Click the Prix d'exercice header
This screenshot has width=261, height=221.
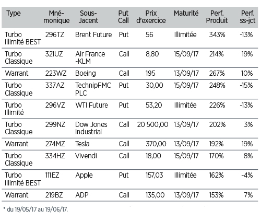pyautogui.click(x=151, y=17)
